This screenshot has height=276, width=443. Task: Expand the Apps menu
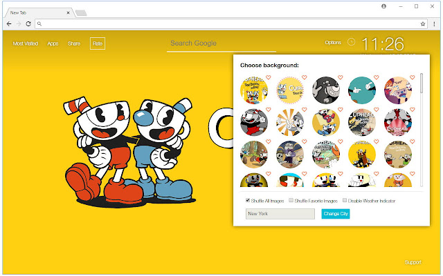[x=53, y=43]
